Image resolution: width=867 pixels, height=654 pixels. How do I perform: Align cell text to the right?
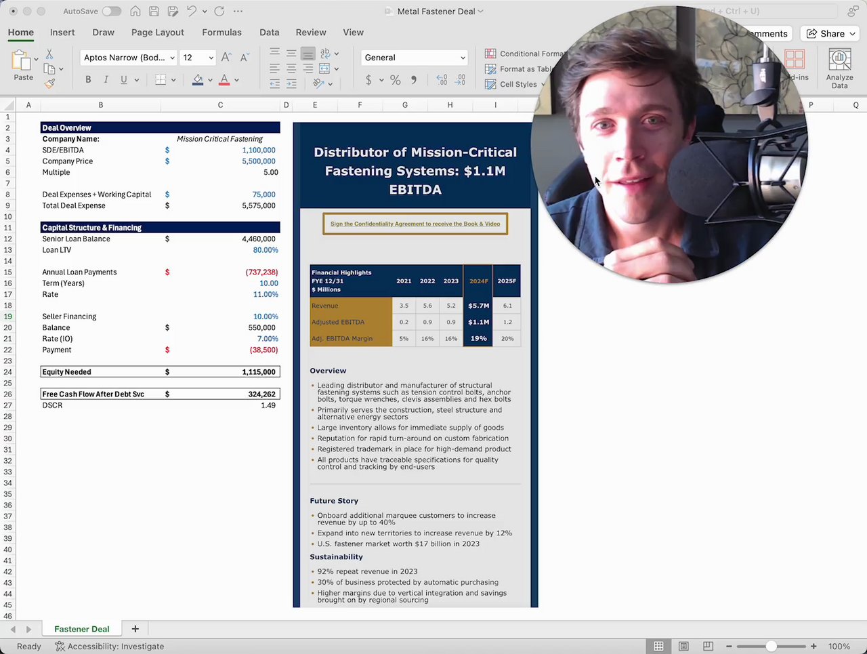tap(308, 68)
